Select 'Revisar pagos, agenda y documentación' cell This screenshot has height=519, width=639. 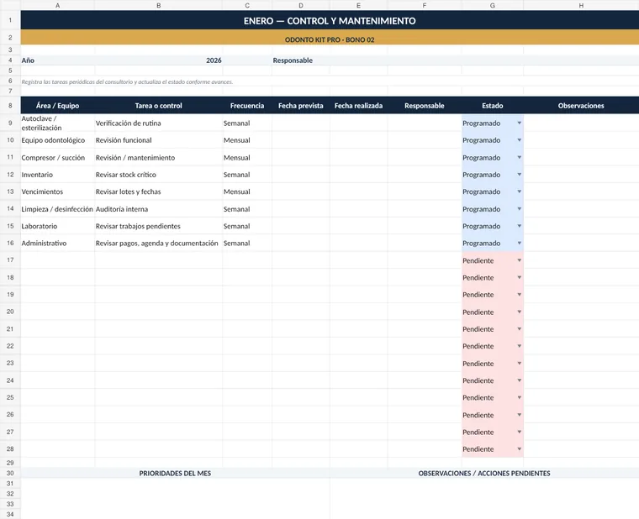point(159,243)
